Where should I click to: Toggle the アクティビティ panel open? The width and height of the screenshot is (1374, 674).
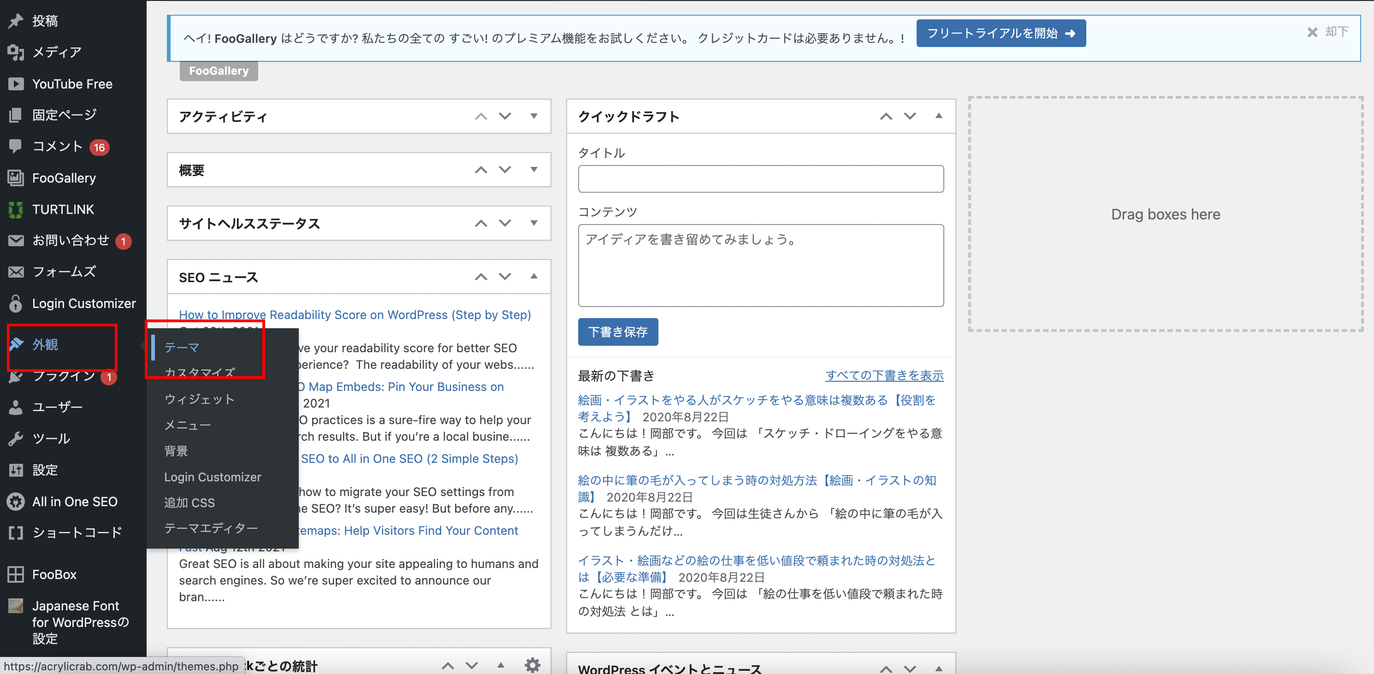pyautogui.click(x=533, y=116)
